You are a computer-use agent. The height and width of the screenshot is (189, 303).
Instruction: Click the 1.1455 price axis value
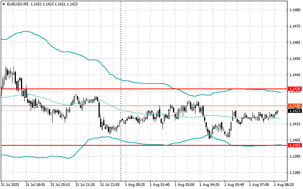295,58
